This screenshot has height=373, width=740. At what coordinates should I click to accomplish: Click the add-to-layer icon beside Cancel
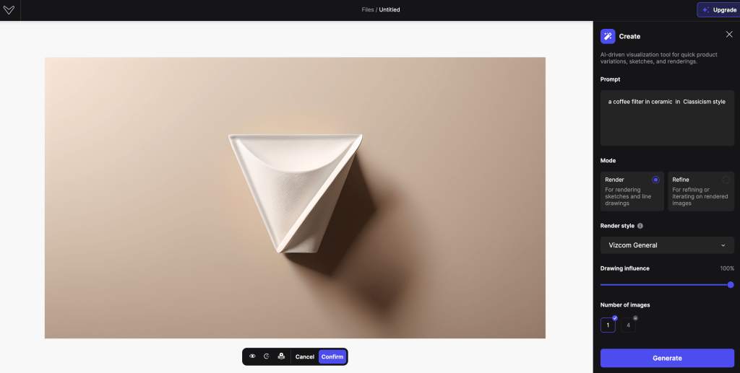point(281,356)
